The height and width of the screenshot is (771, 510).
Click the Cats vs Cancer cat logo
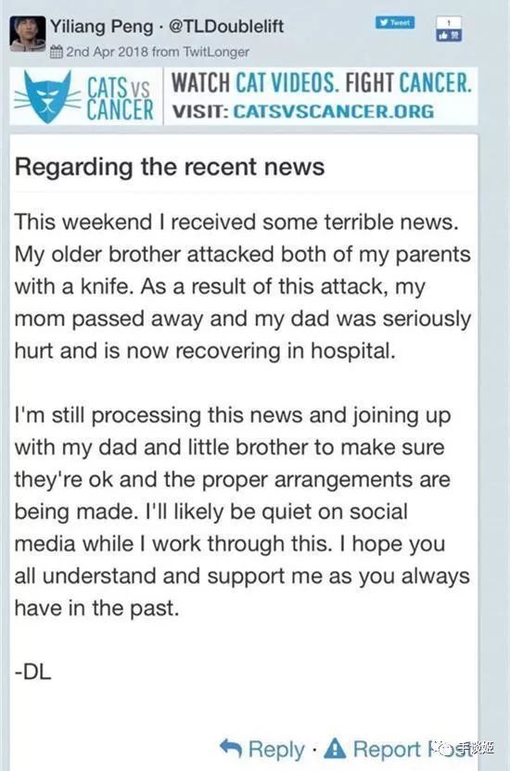(x=47, y=97)
